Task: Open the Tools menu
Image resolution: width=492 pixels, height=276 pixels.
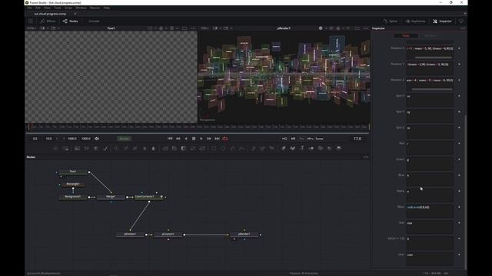Action: click(58, 8)
